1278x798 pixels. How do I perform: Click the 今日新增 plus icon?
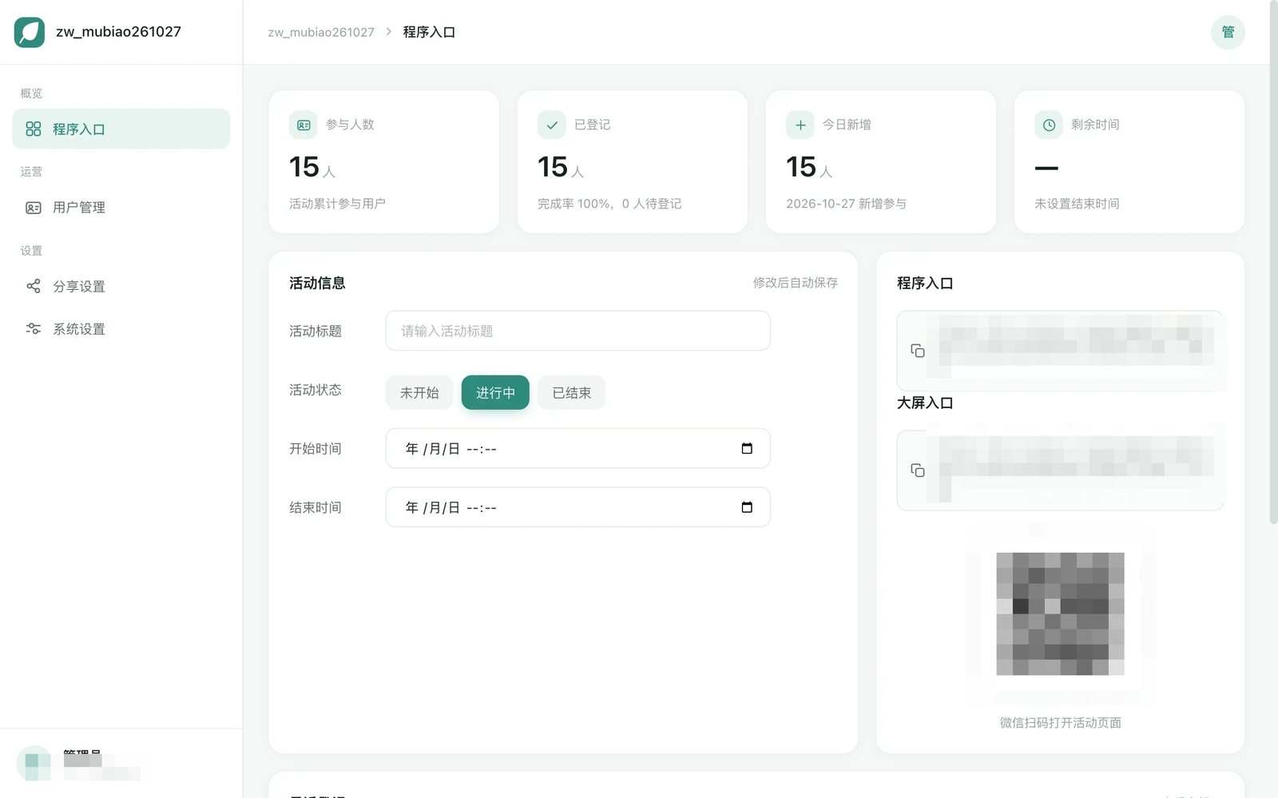800,125
